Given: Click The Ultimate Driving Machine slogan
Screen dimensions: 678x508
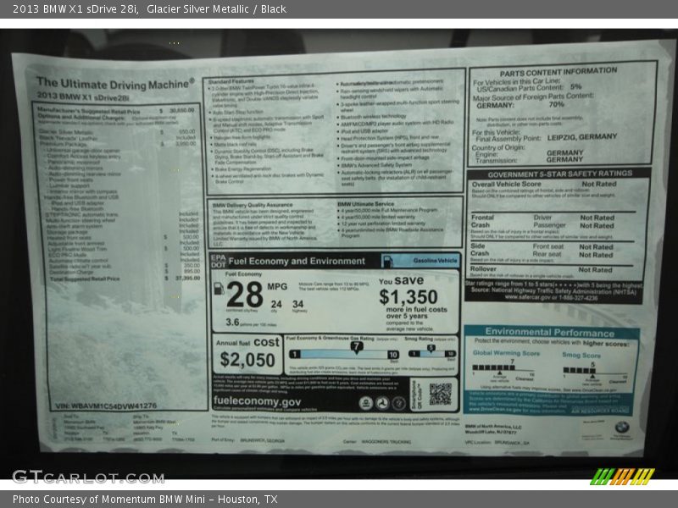Looking at the screenshot, I should (115, 83).
